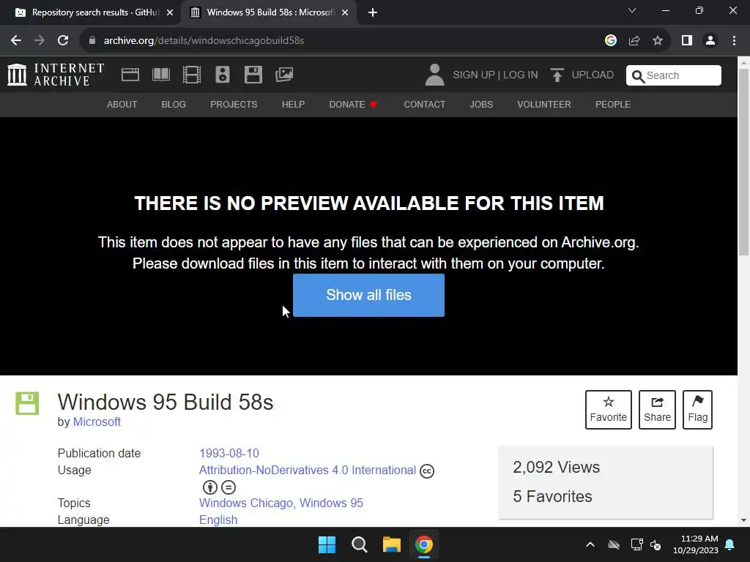Open the Internet Archive home logo

click(x=56, y=75)
